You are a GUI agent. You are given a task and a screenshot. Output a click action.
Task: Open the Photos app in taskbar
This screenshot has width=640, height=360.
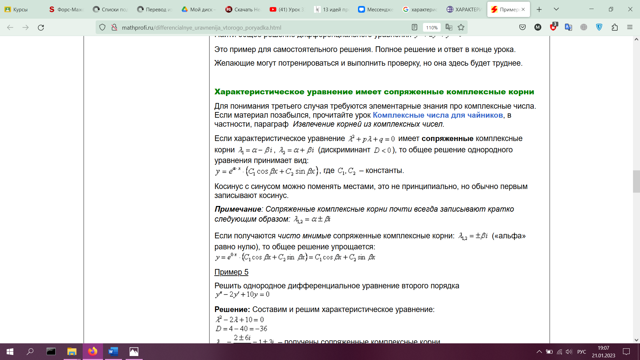tap(134, 352)
